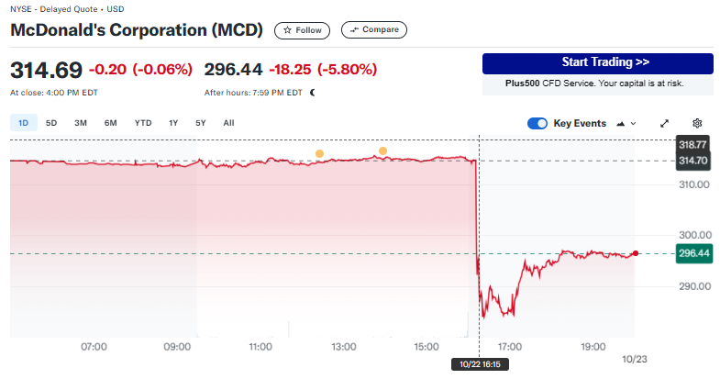
Task: Show the YTD chart range
Action: (x=143, y=123)
